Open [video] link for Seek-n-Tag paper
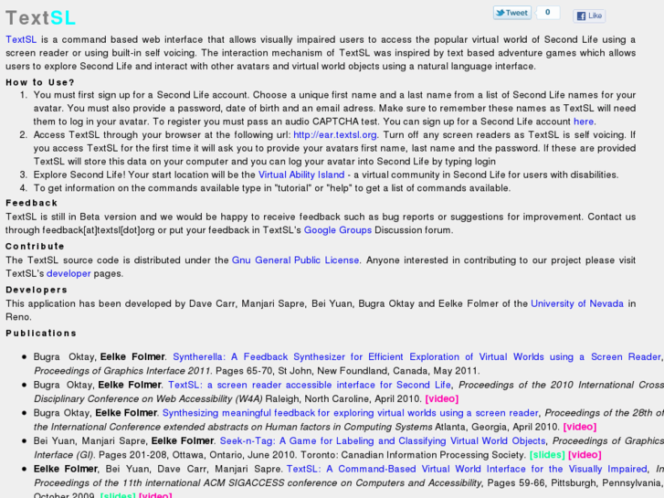 585,455
